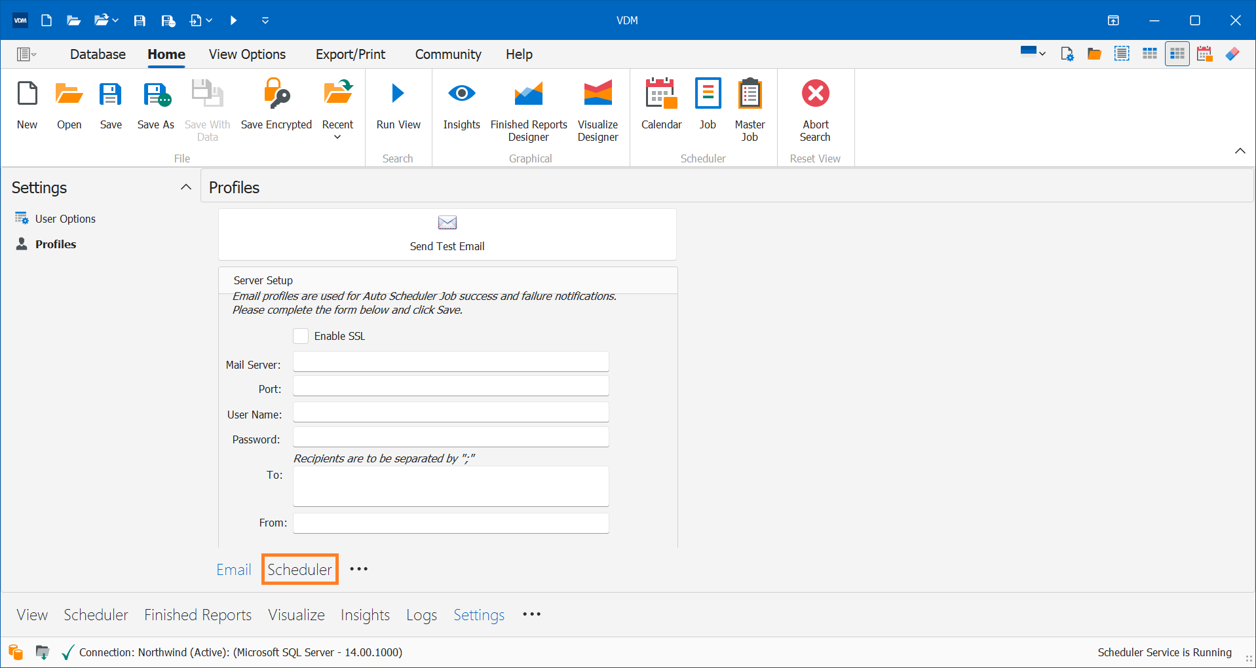Run the view with Run View
Viewport: 1256px width, 668px height.
(398, 105)
